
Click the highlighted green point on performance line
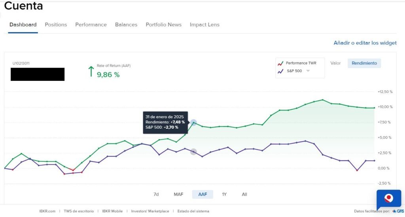point(193,123)
